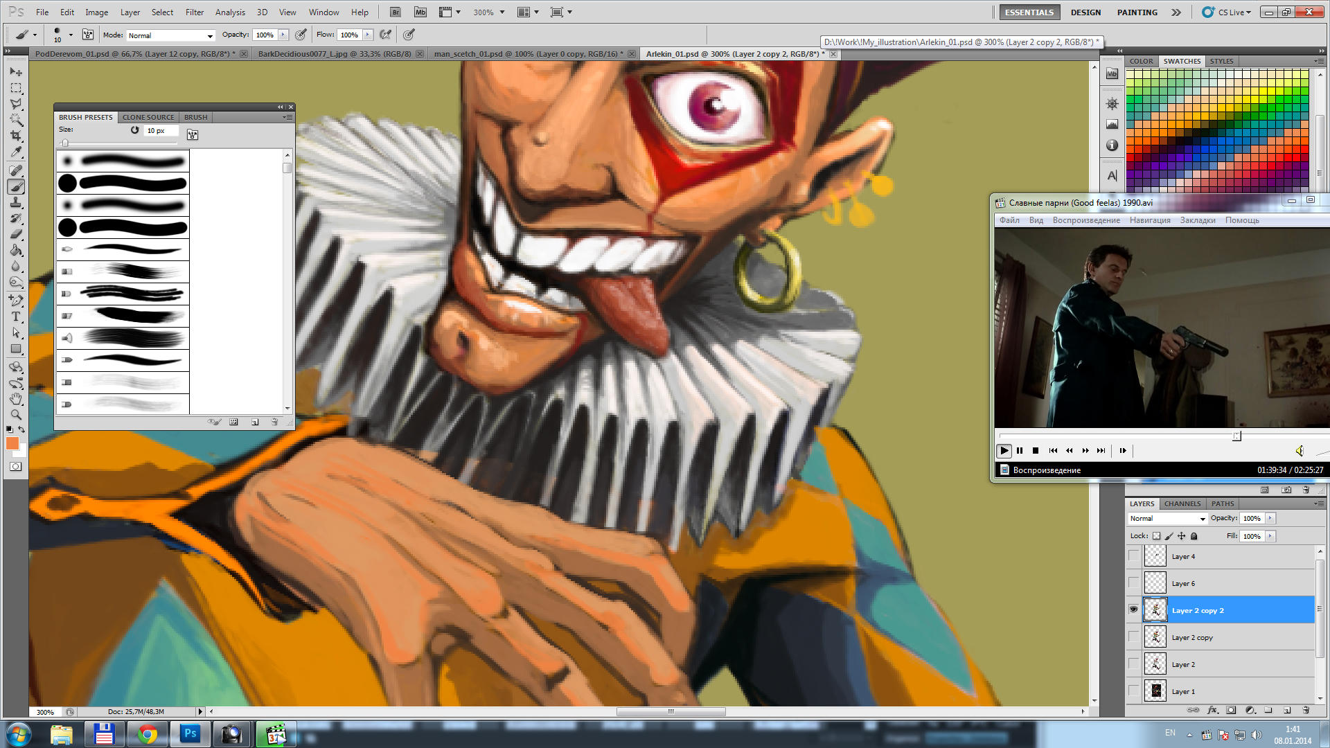The width and height of the screenshot is (1330, 748).
Task: Click the foreground orange color swatch
Action: 12,443
